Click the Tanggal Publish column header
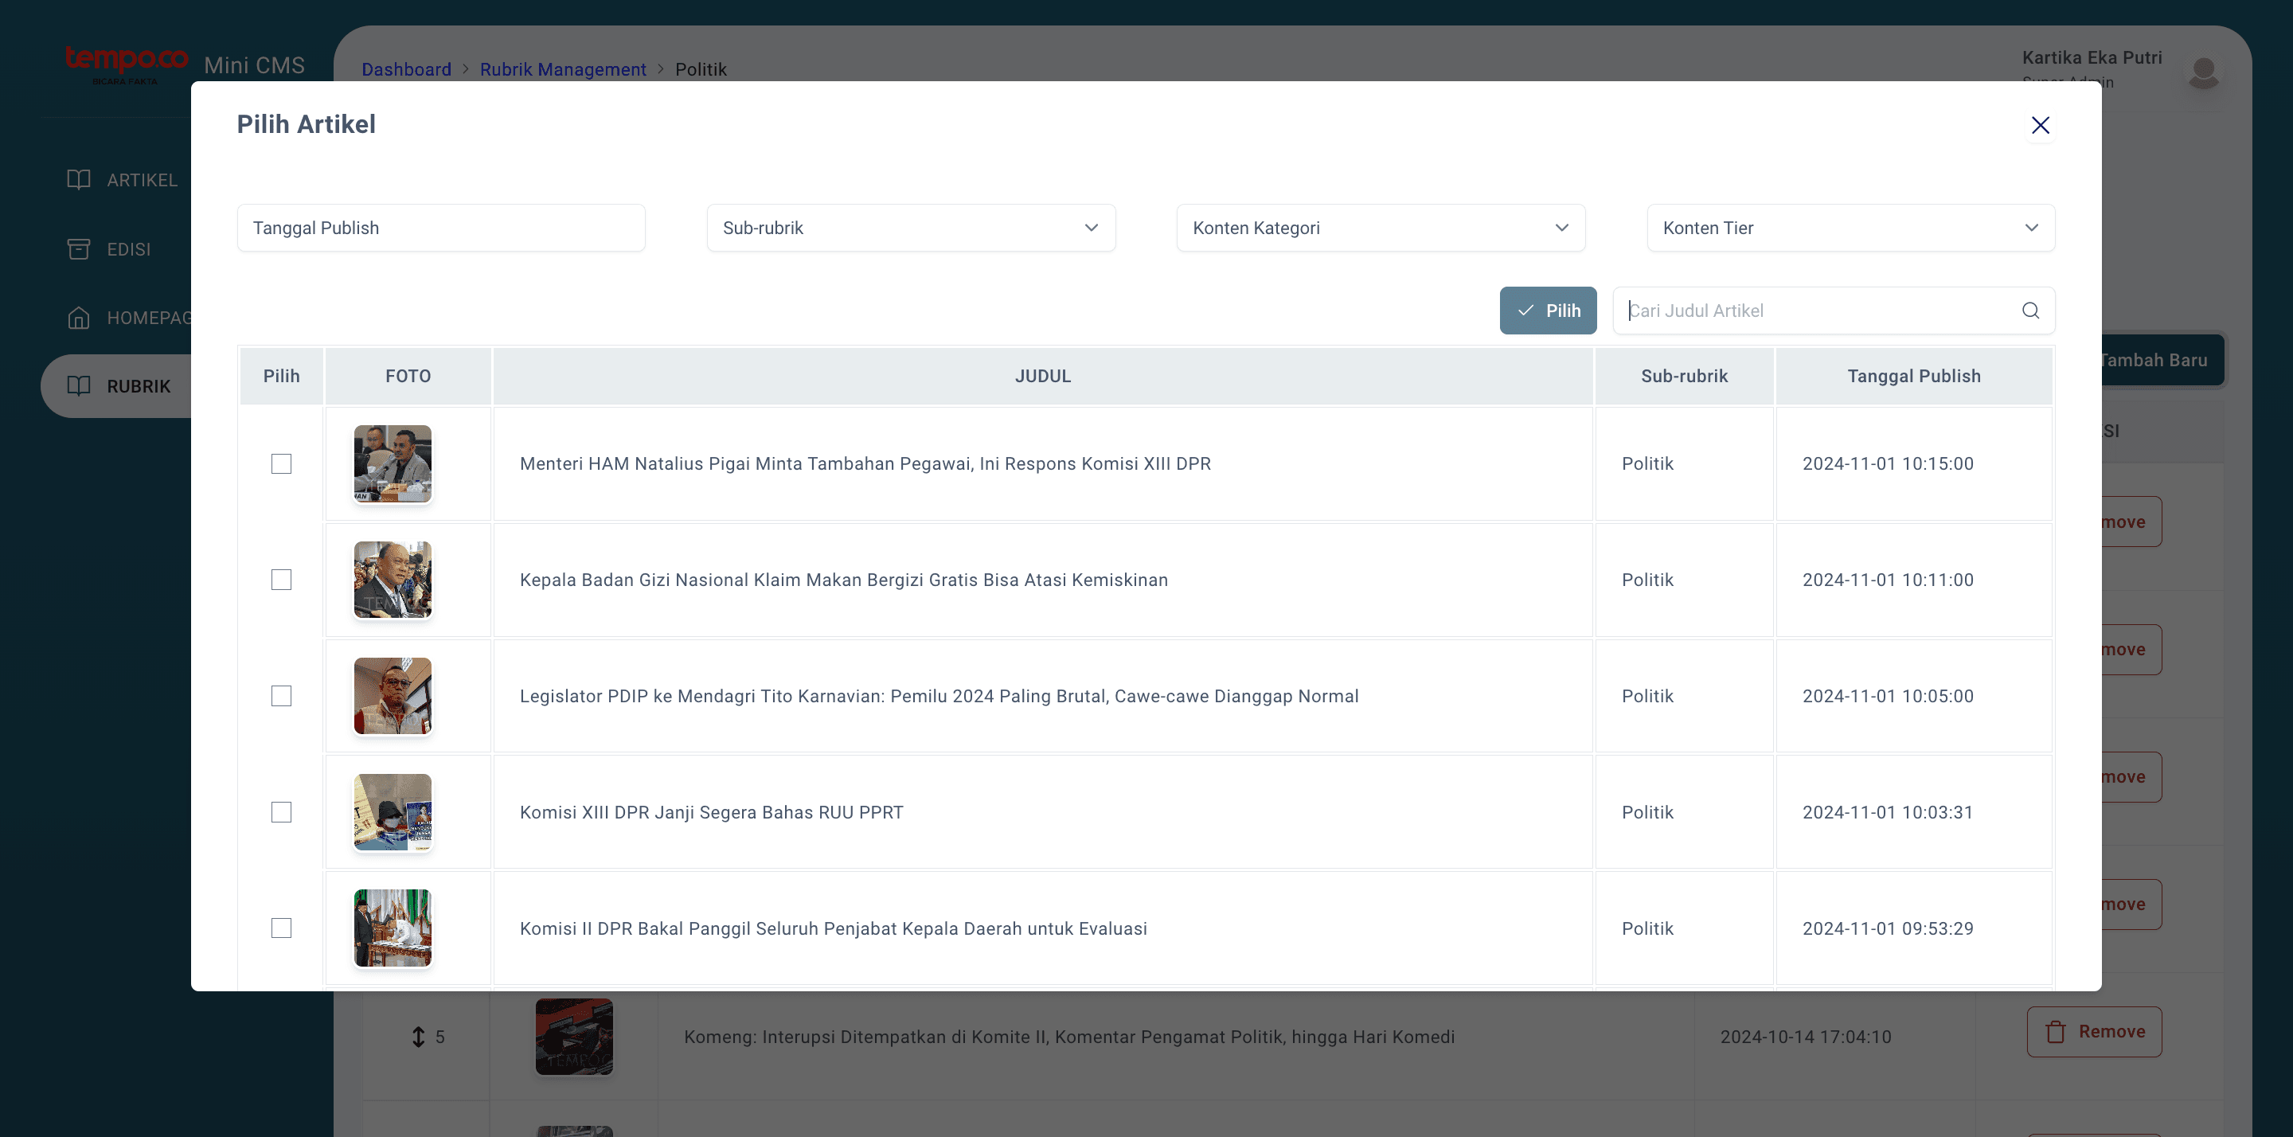Image resolution: width=2293 pixels, height=1137 pixels. coord(1914,377)
